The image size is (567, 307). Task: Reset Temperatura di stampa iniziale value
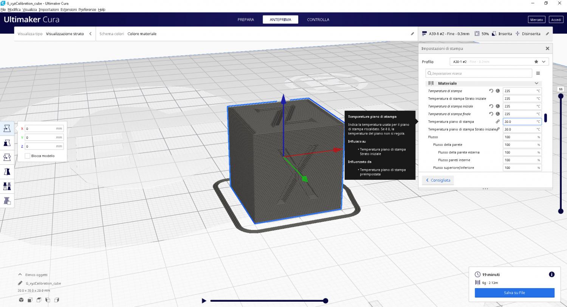pyautogui.click(x=491, y=106)
